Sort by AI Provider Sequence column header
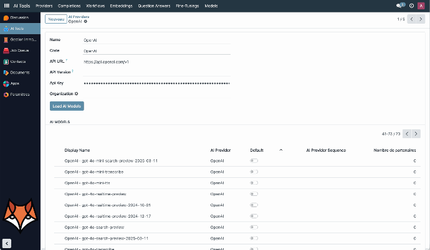 click(326, 150)
